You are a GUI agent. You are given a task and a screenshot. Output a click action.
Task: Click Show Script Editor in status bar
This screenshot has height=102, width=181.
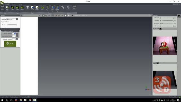[173, 97]
